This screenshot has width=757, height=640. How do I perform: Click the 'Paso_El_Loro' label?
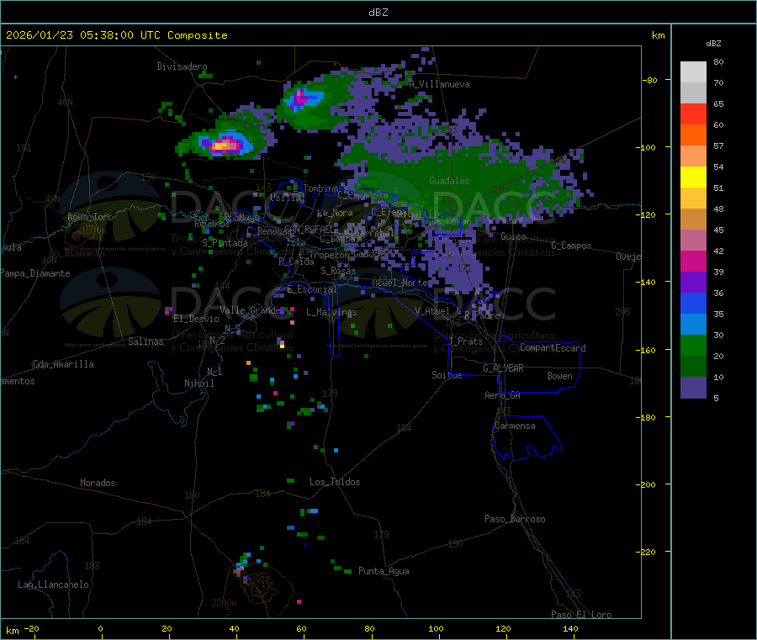coord(581,615)
